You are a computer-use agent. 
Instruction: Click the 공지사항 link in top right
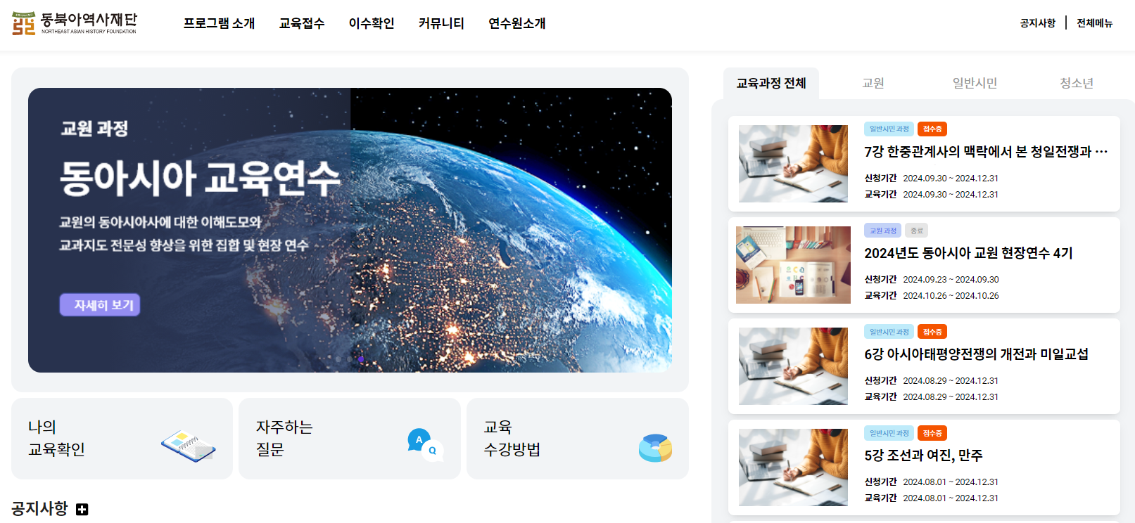[1038, 23]
